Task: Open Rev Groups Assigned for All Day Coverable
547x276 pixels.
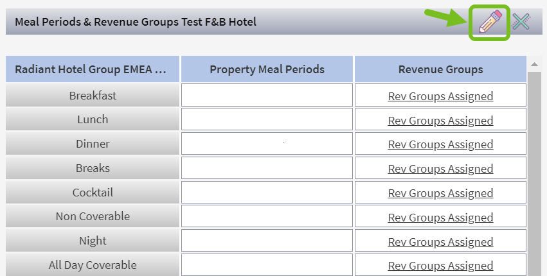Action: click(x=440, y=266)
